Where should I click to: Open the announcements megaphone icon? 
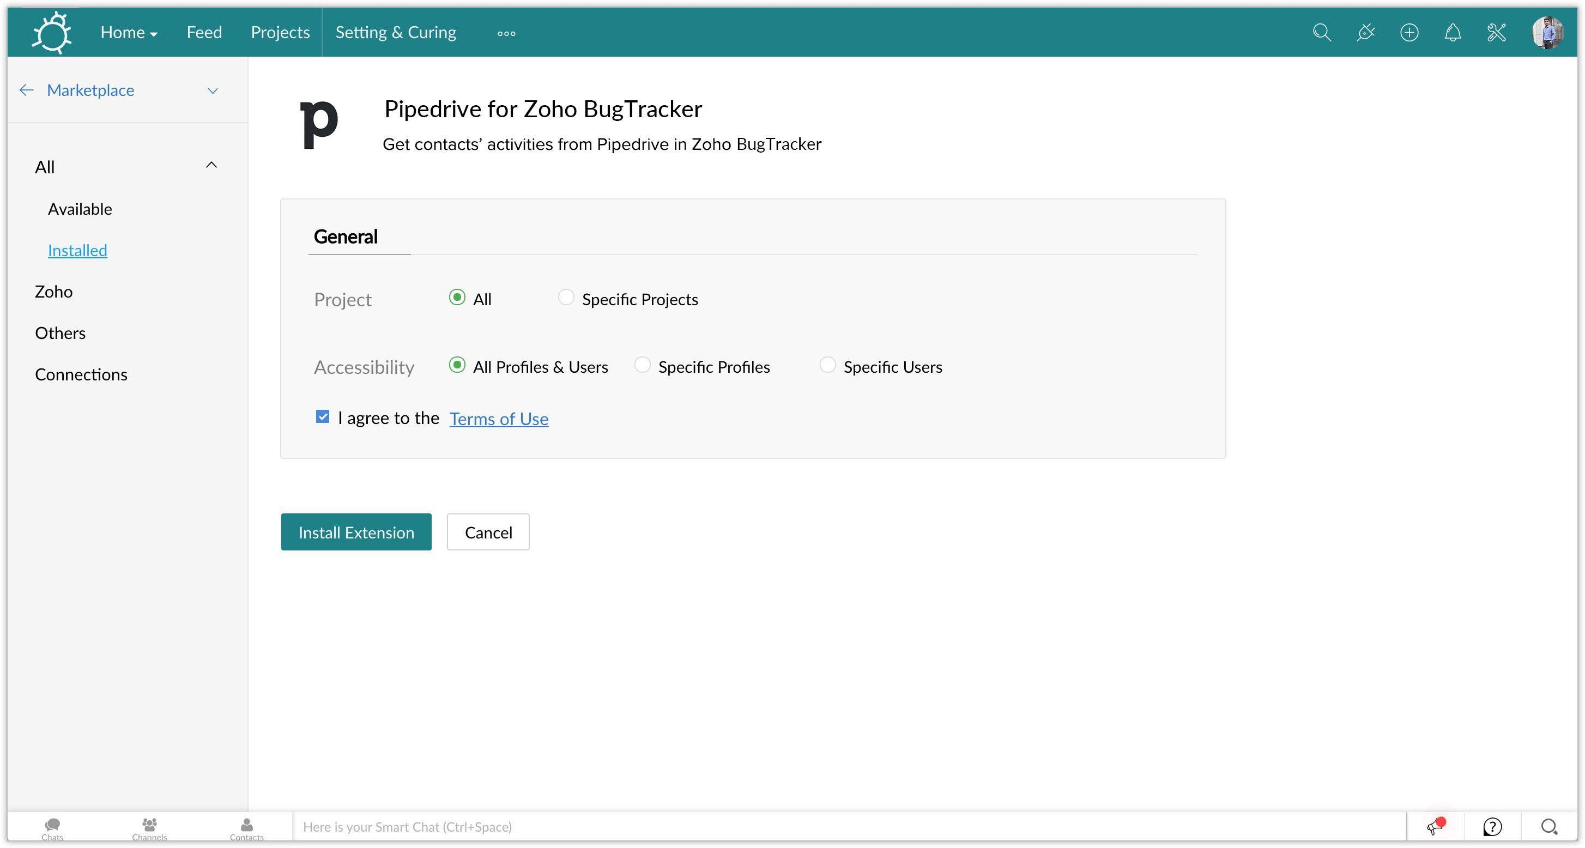1436,826
